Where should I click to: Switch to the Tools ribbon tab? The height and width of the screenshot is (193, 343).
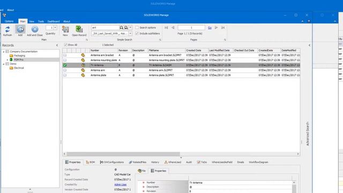(41, 21)
